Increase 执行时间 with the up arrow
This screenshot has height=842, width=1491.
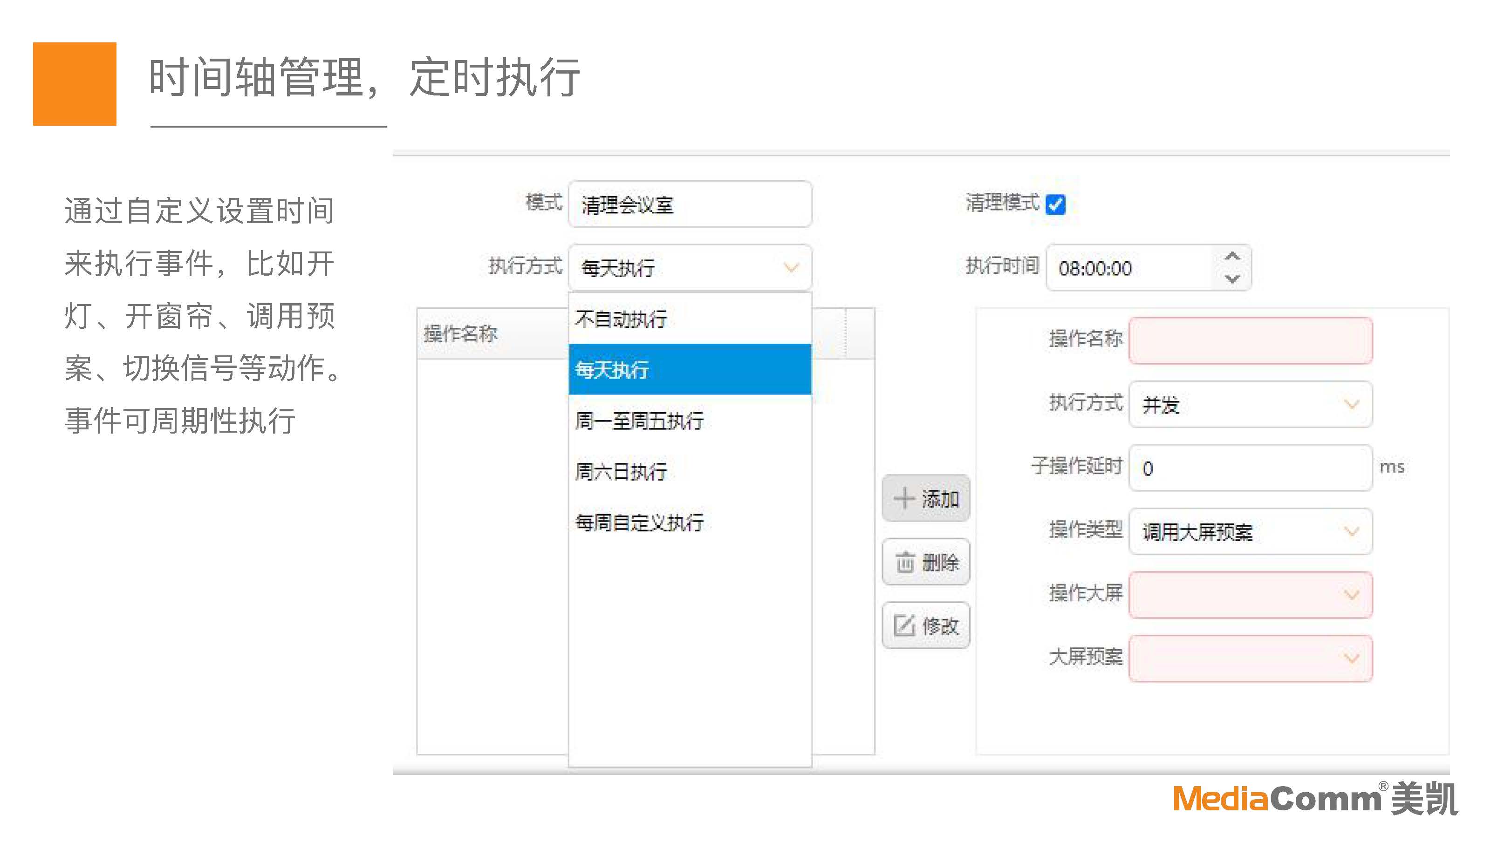pyautogui.click(x=1232, y=256)
